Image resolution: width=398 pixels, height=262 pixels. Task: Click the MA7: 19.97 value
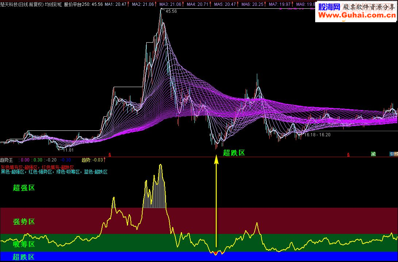coord(280,4)
